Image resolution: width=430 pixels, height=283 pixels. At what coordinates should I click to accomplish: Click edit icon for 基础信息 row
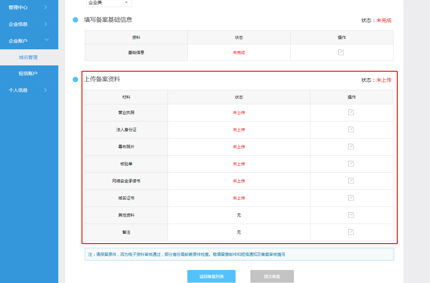click(x=341, y=52)
